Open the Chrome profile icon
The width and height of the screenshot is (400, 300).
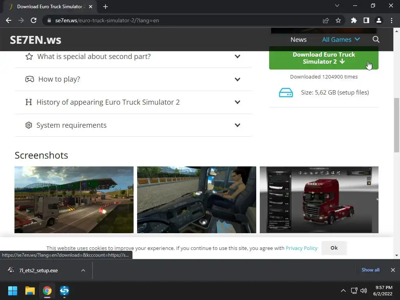379,20
